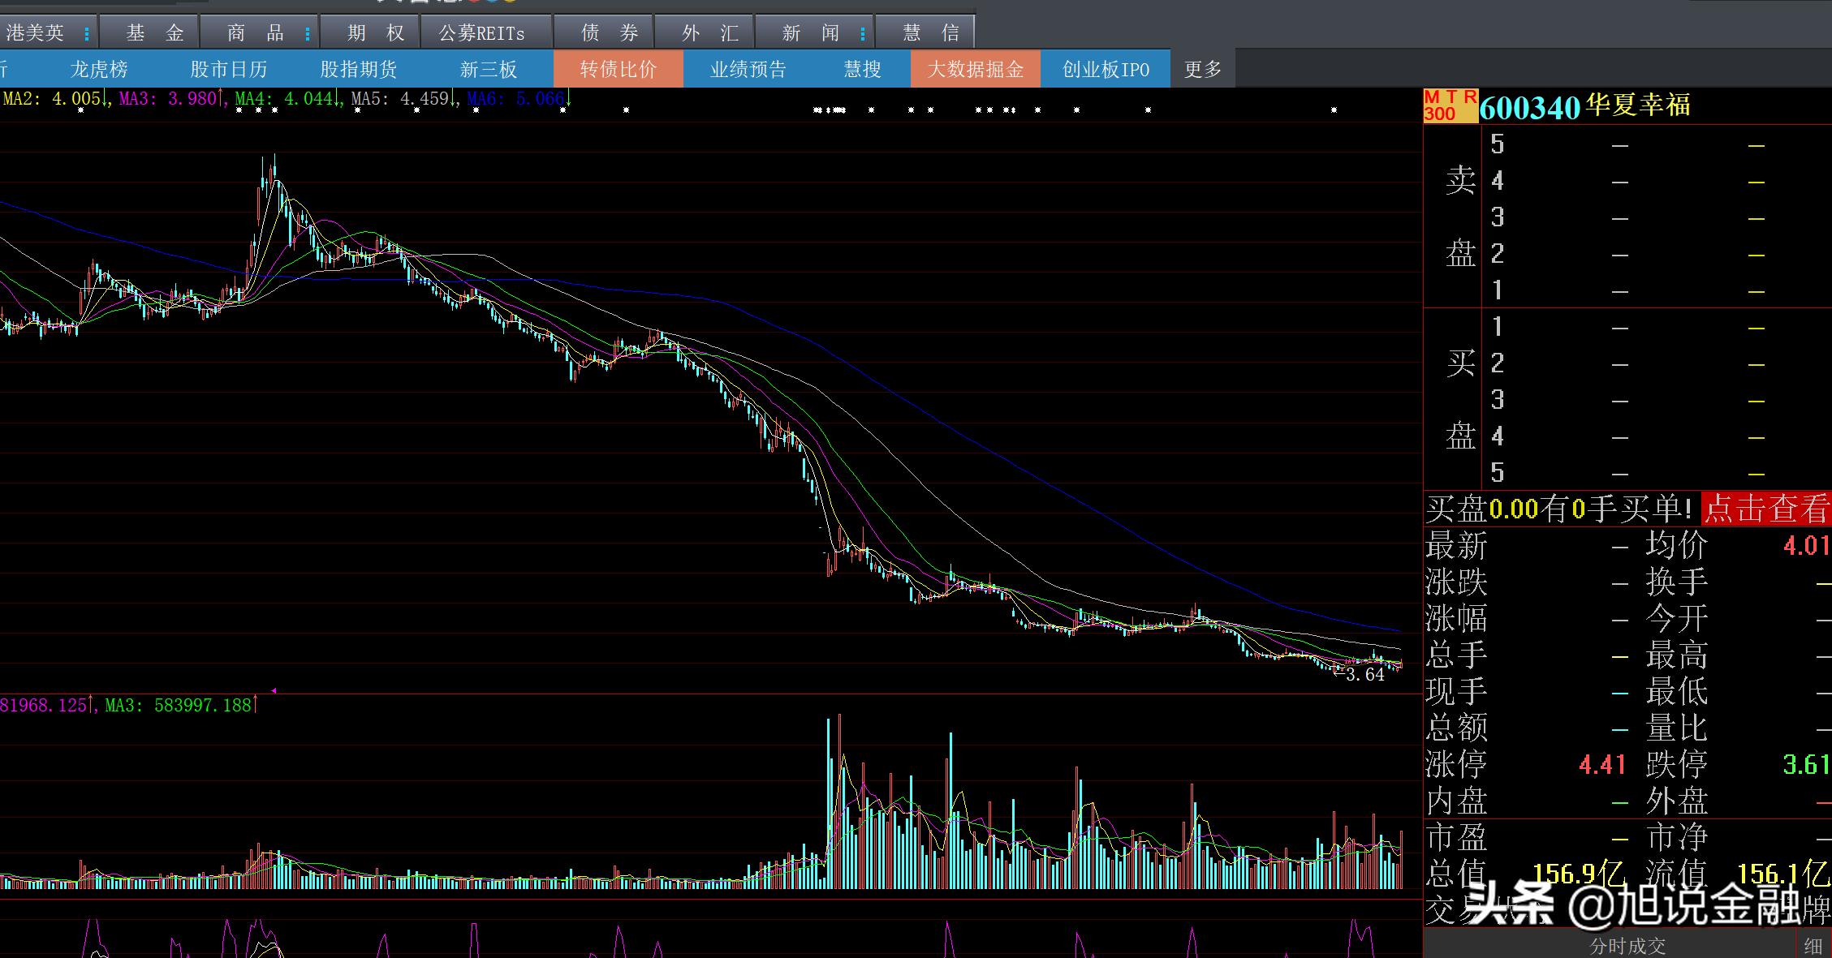Expand the 港美英 tab dots menu
This screenshot has height=958, width=1832.
click(x=87, y=33)
